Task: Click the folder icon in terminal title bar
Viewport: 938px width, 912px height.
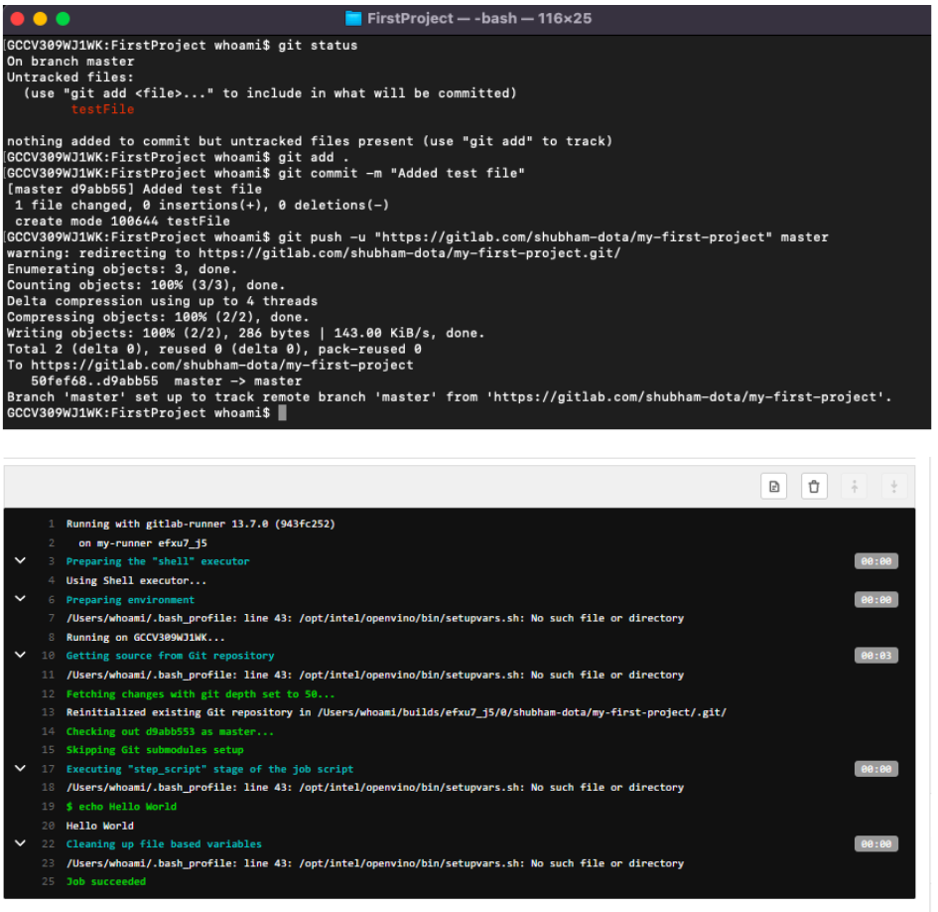Action: 353,19
